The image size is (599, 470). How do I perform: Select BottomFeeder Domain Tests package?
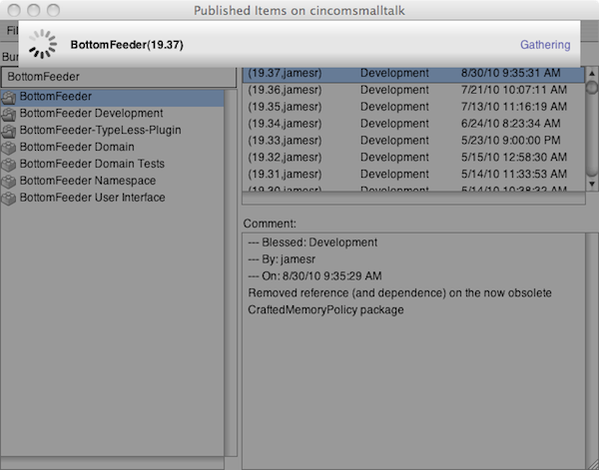(x=112, y=164)
